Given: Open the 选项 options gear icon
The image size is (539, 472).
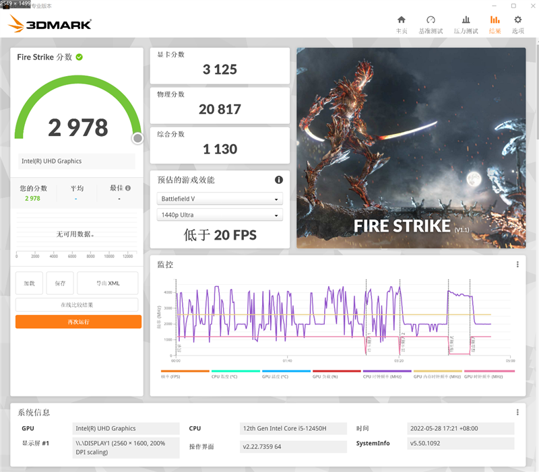Looking at the screenshot, I should 517,20.
